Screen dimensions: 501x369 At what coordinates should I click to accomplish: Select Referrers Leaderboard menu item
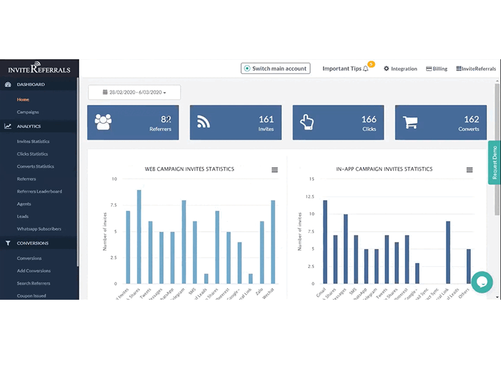[39, 192]
